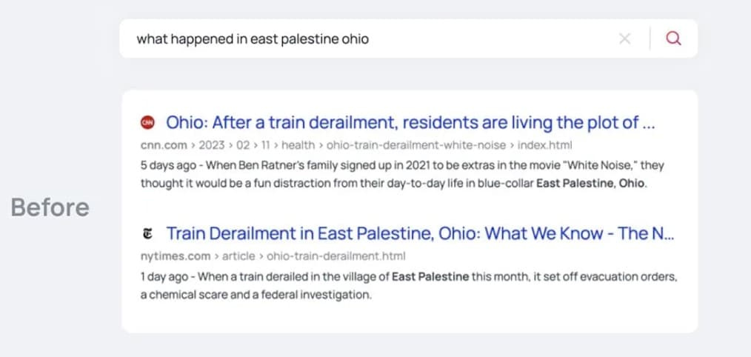Click the cnn.com domain in the breadcrumb
The height and width of the screenshot is (357, 751).
tap(164, 144)
